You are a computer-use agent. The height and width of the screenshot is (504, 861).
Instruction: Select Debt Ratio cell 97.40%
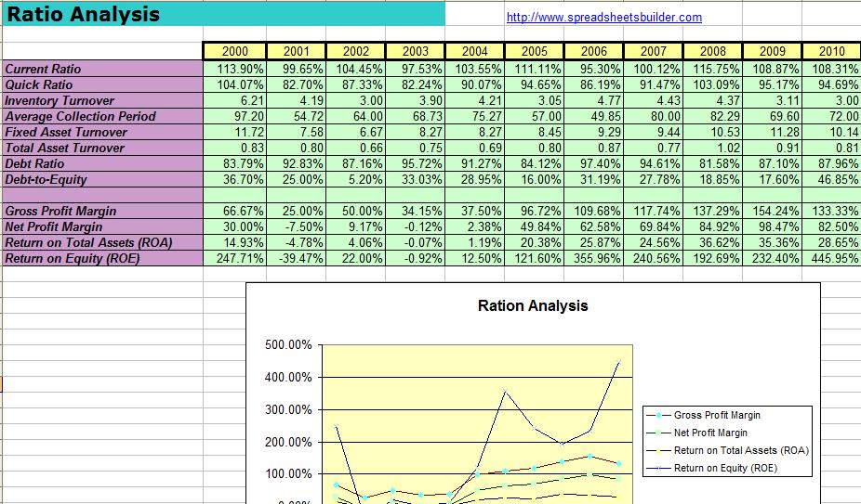point(594,164)
